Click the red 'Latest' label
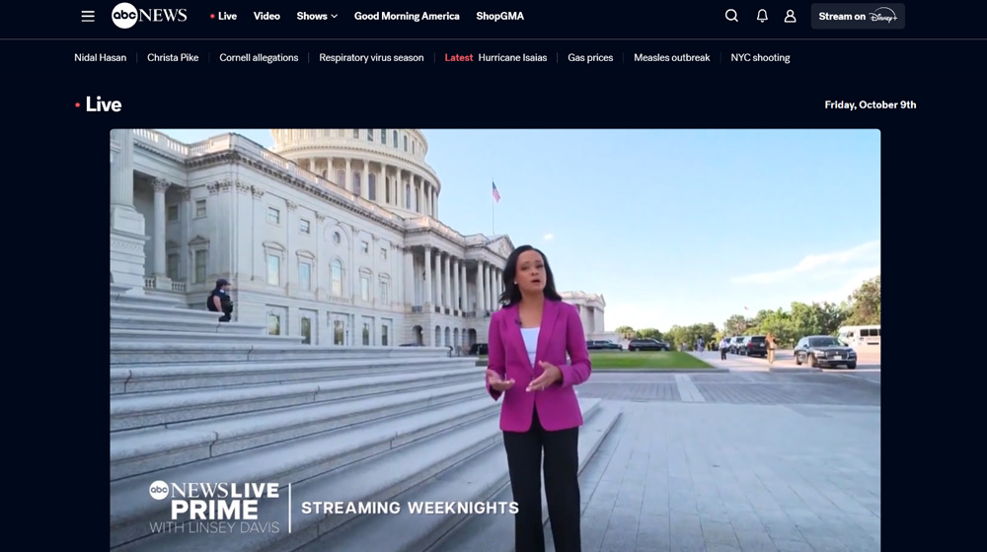Viewport: 987px width, 552px height. point(458,58)
